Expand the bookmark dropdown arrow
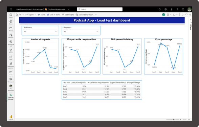The image size is (199, 127). [x=171, y=15]
